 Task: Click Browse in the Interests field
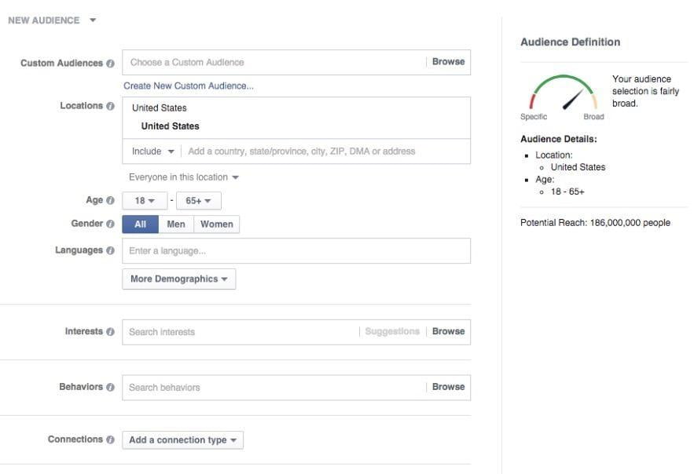448,332
